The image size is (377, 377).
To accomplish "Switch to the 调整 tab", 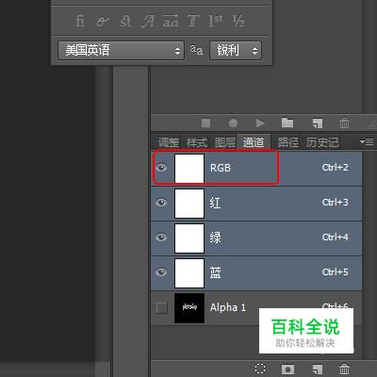I will [x=169, y=142].
